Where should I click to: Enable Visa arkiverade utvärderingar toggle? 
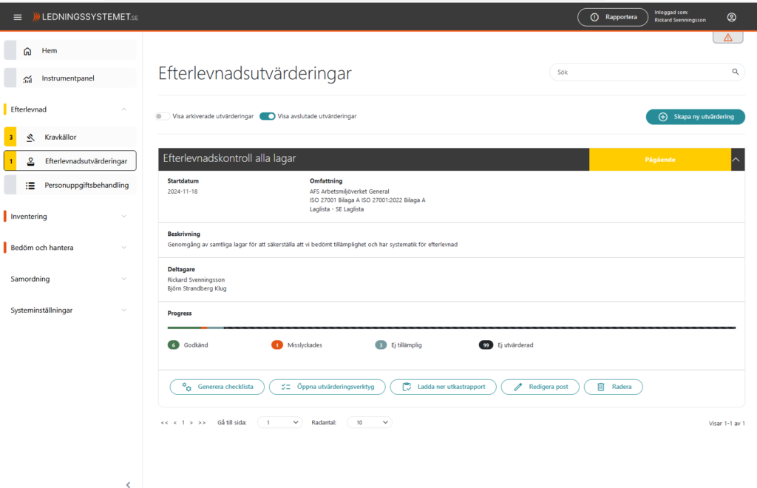163,116
